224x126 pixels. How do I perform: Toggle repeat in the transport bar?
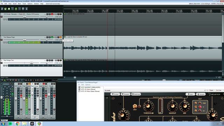[19, 80]
